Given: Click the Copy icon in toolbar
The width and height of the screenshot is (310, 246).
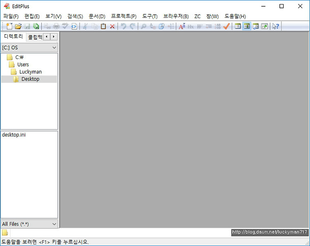Looking at the screenshot, I should (95, 26).
